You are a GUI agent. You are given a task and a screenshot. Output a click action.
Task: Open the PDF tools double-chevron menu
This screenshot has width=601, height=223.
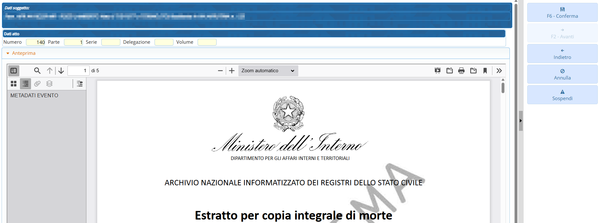pyautogui.click(x=499, y=71)
